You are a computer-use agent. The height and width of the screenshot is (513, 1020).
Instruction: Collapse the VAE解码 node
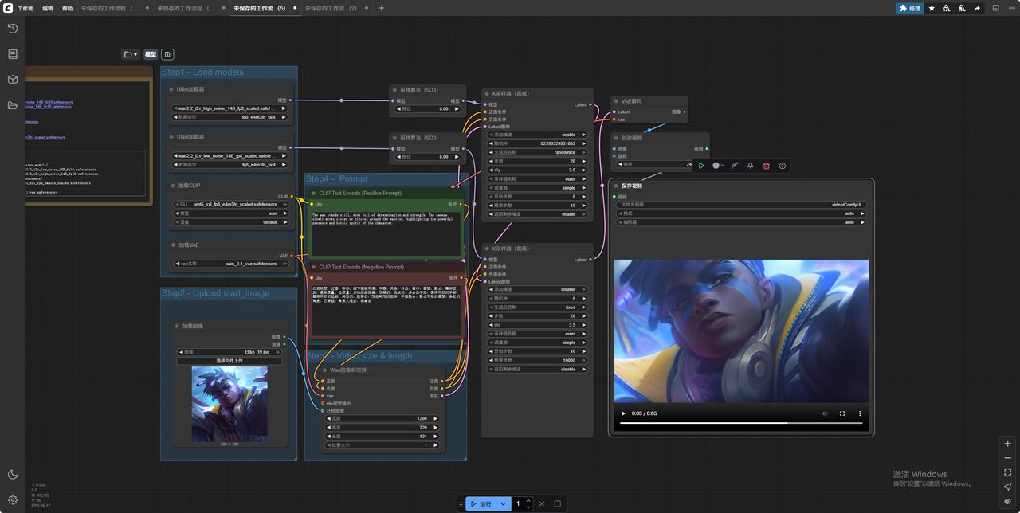pos(616,101)
